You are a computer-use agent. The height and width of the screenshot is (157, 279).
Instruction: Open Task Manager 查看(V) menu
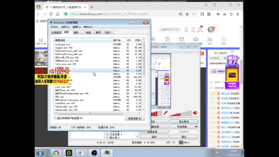(x=76, y=27)
